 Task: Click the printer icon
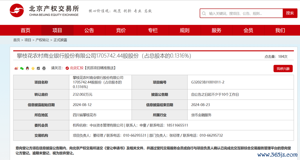tap(44, 68)
